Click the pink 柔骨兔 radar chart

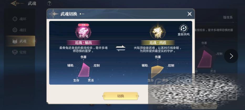[x=84, y=70]
